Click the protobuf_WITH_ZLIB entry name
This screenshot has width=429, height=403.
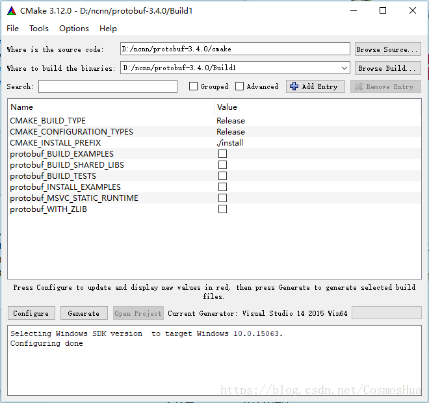(49, 209)
